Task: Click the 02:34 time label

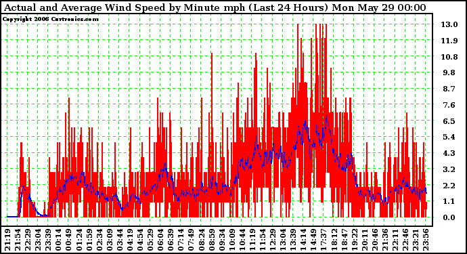Action: click(x=99, y=240)
